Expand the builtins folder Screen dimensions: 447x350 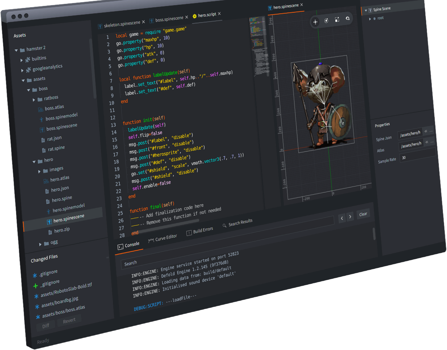tap(21, 60)
